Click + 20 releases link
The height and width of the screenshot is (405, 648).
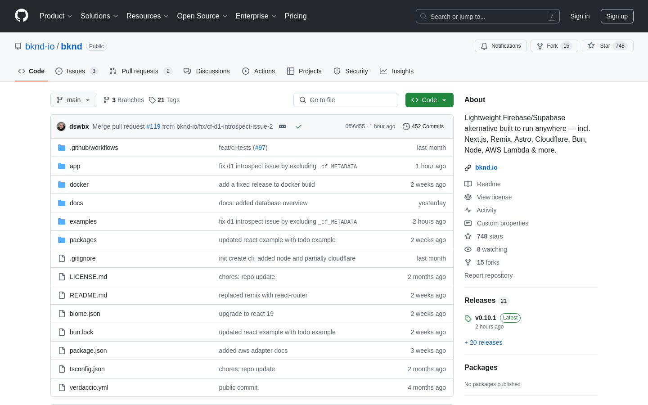[x=483, y=342]
